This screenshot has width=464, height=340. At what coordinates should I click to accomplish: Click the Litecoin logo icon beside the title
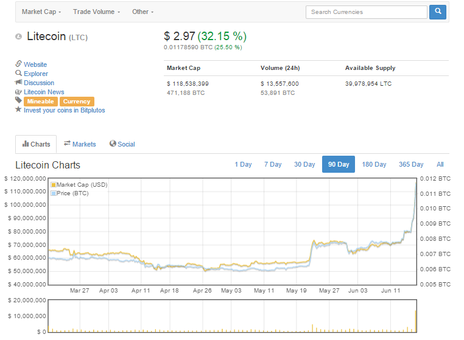19,36
